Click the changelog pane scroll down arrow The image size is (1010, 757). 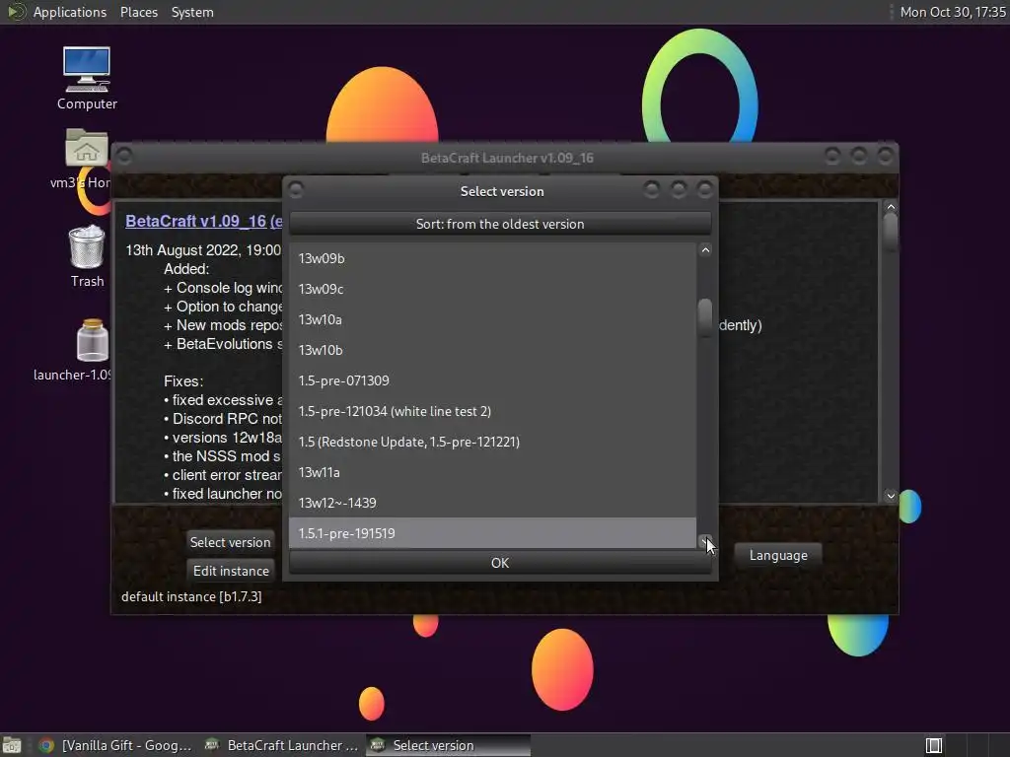[x=891, y=495]
